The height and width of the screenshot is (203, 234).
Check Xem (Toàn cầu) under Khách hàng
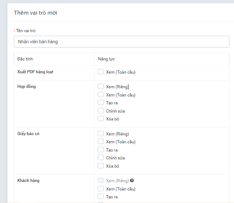(101, 189)
